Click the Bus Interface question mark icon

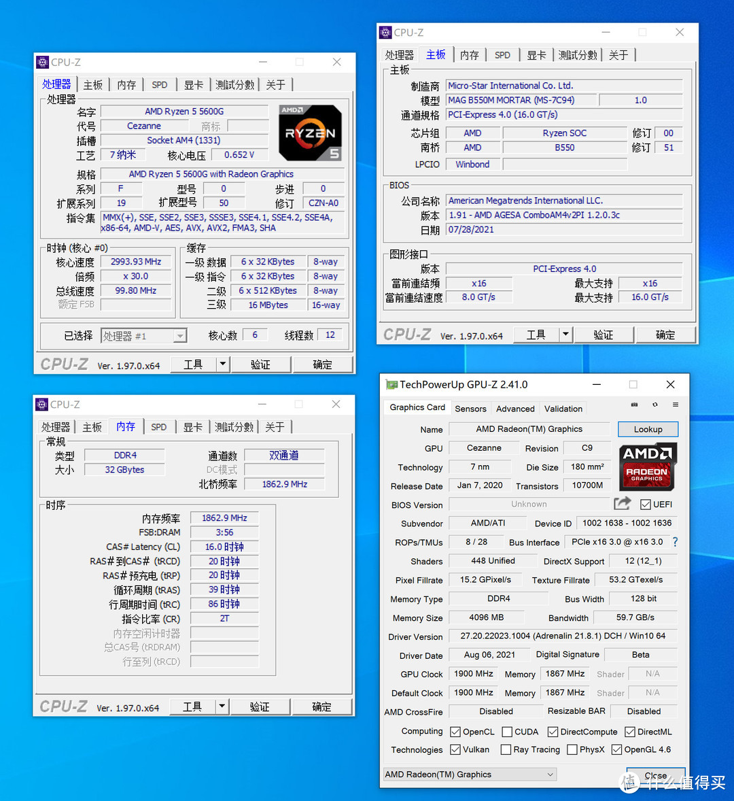[x=676, y=542]
